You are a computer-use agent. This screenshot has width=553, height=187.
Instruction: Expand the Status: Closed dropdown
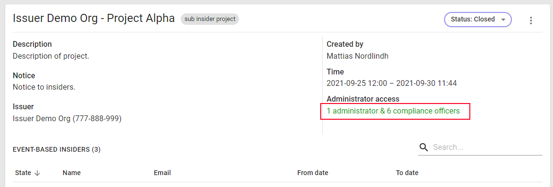coord(477,20)
